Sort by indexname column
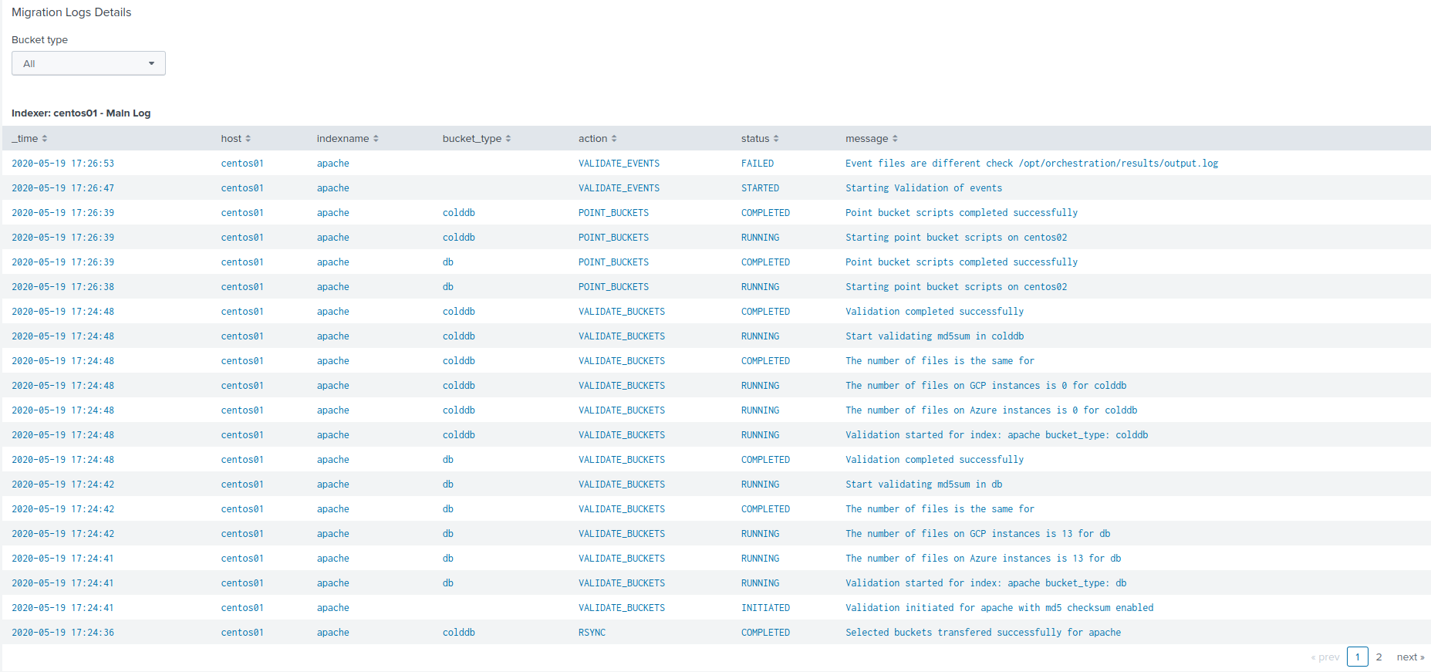1431x672 pixels. pos(347,138)
